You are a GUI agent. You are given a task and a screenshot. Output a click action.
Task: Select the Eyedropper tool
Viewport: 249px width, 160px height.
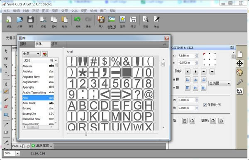point(6,125)
